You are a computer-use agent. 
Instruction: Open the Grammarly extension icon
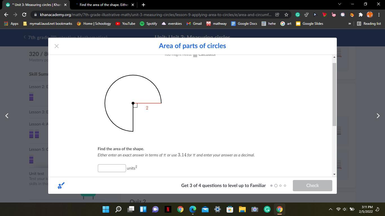(298, 15)
